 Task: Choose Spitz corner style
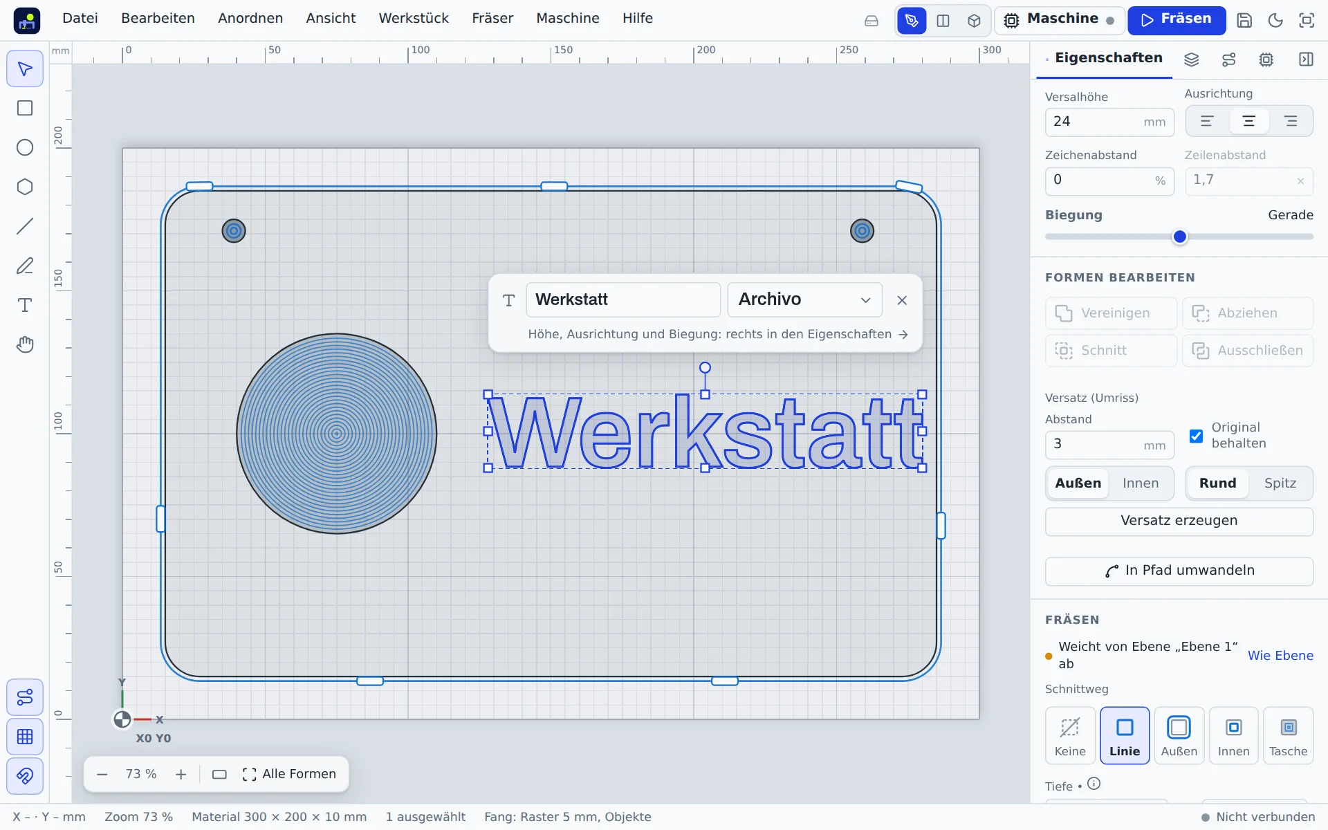point(1280,483)
